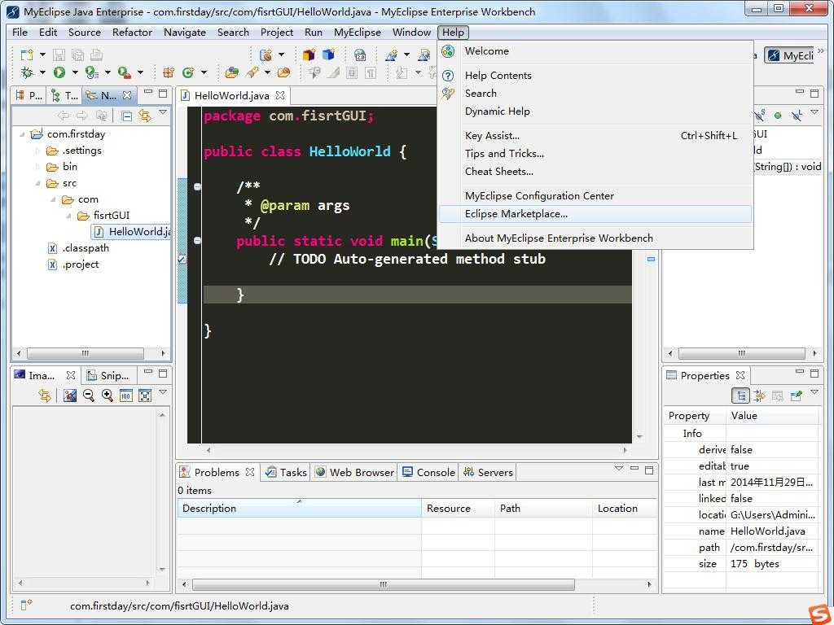Open the Navigator view menu triangle

pyautogui.click(x=163, y=112)
